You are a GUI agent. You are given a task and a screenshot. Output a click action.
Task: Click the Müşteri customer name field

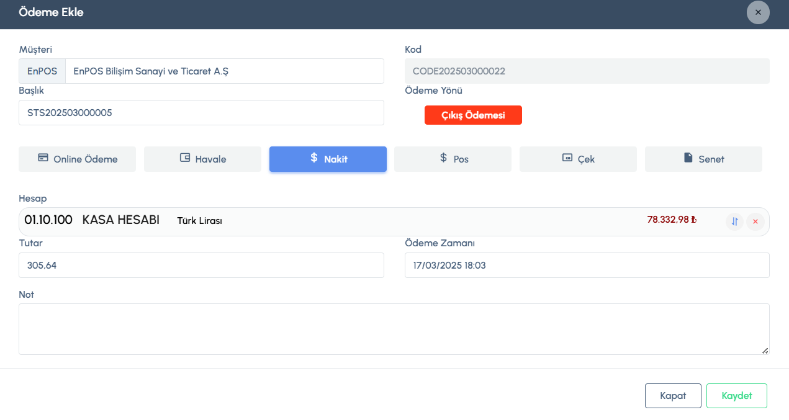pyautogui.click(x=223, y=71)
